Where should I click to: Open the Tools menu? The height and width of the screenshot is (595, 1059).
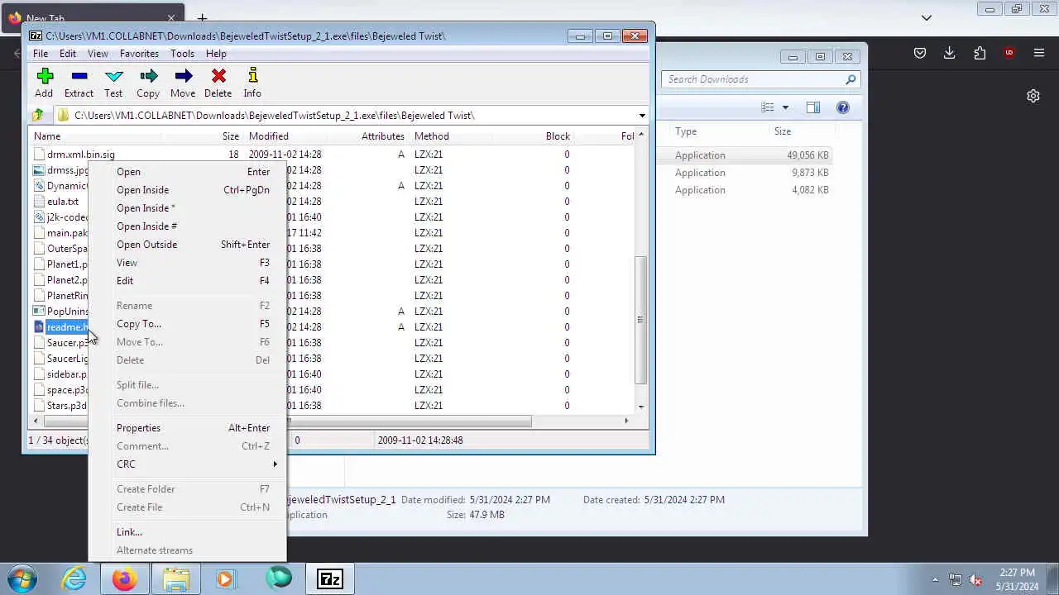point(182,54)
